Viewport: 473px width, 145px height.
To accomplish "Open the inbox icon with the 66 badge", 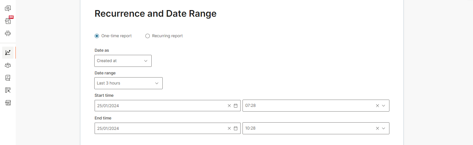I will tap(8, 21).
